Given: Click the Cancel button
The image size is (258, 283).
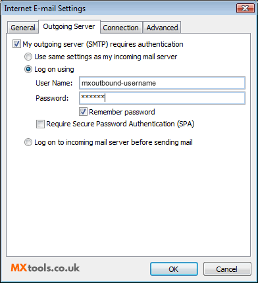Looking at the screenshot, I should tap(227, 269).
